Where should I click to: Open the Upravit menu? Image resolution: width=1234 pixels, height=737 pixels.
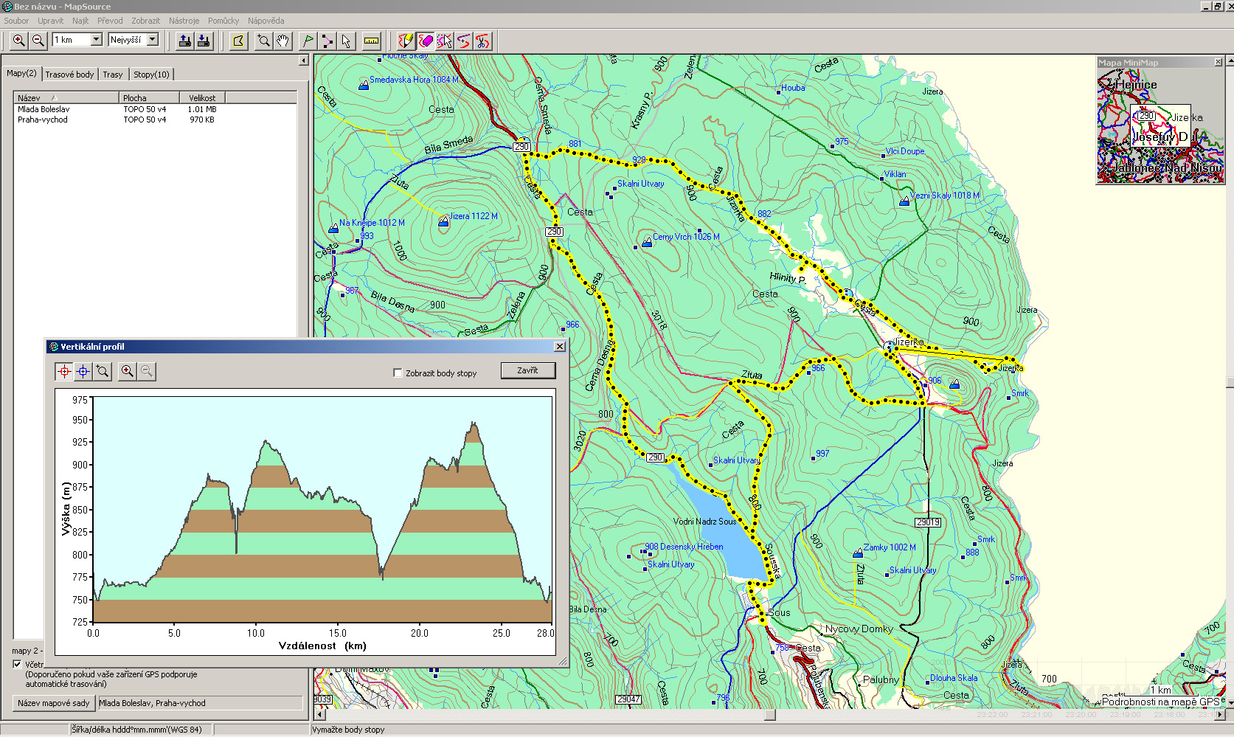(50, 21)
